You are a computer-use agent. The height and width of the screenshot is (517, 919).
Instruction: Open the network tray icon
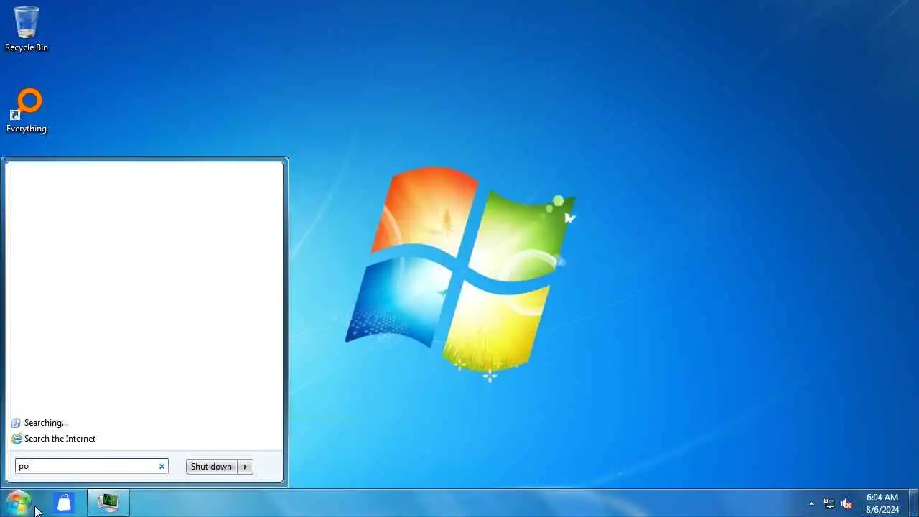click(x=829, y=504)
